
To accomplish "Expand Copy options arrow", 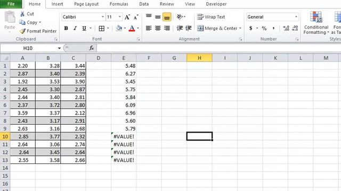I will tap(40, 22).
